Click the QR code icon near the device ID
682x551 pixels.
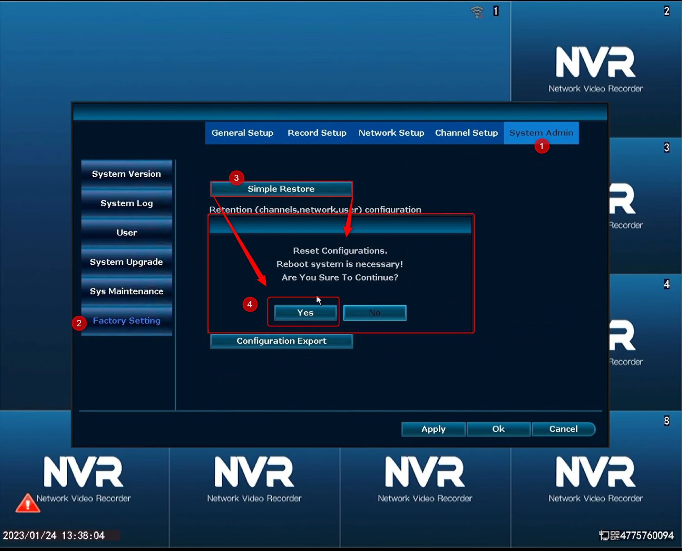[615, 535]
